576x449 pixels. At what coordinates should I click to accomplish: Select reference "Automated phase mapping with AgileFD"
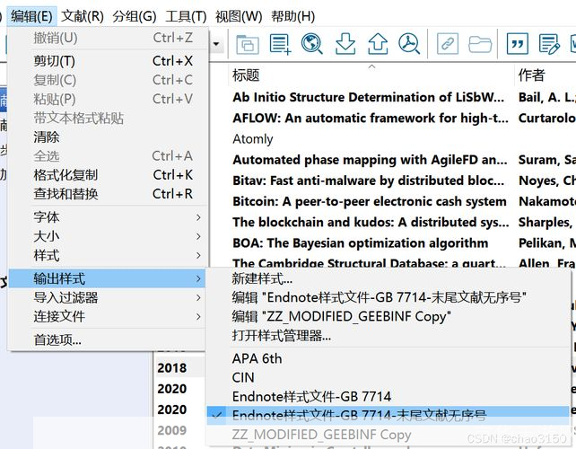point(370,160)
